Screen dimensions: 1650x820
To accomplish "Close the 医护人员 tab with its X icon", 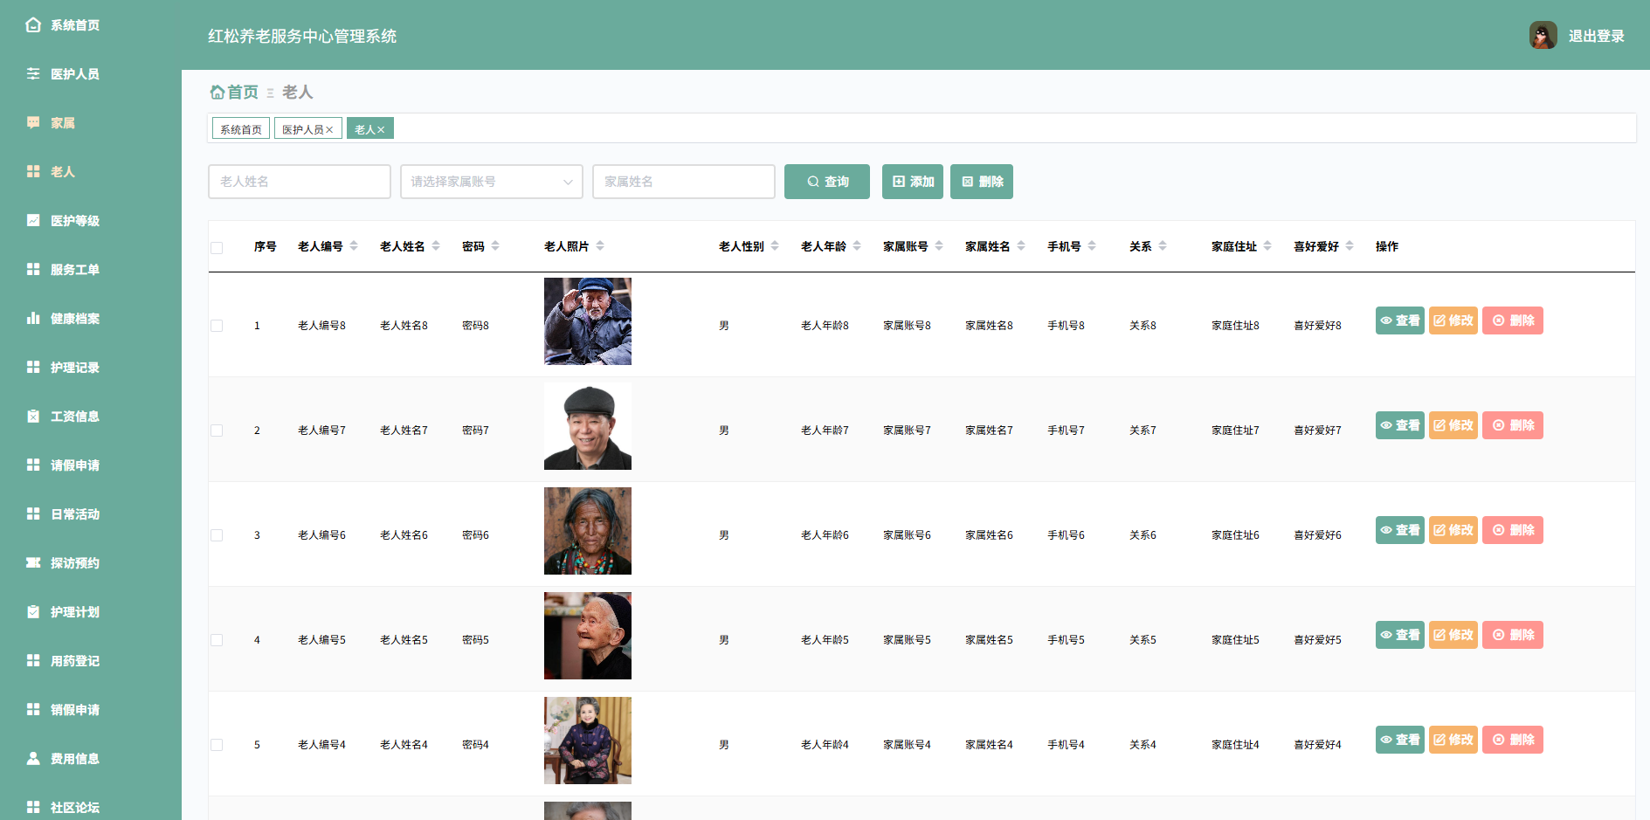I will click(x=330, y=130).
